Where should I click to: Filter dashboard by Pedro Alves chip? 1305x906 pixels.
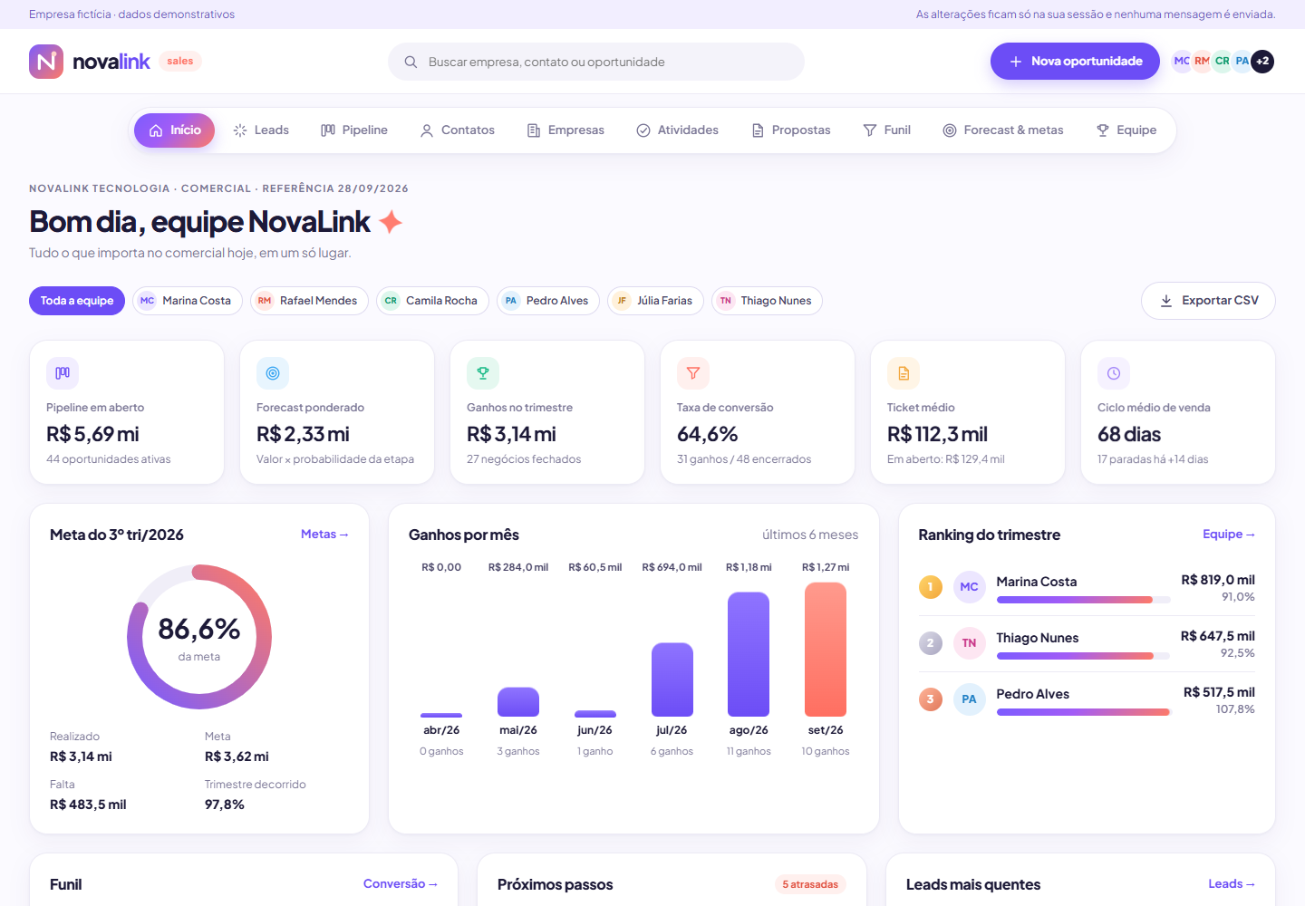(548, 301)
